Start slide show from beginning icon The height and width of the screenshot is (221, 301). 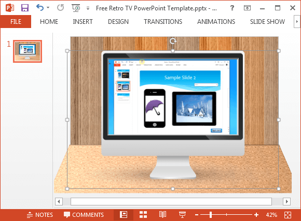click(x=76, y=8)
